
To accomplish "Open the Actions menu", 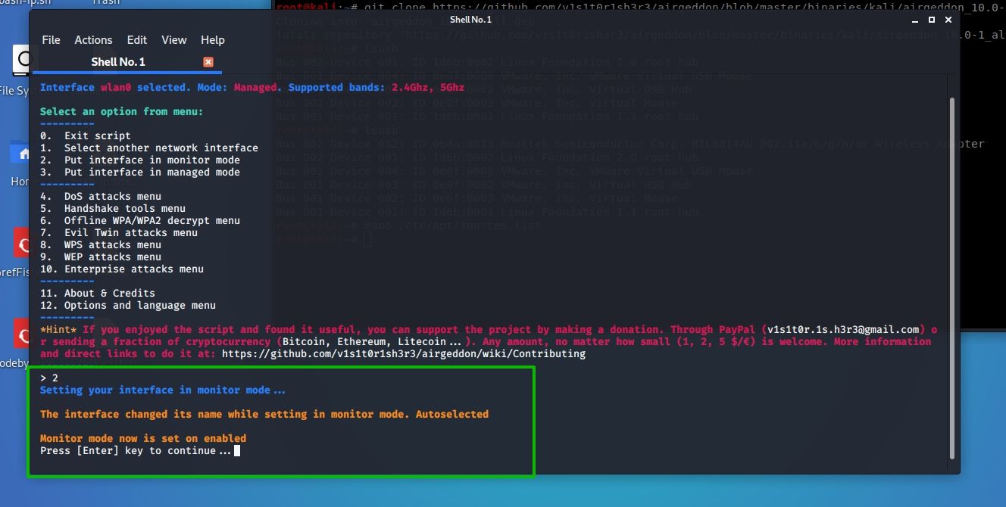I will point(93,40).
